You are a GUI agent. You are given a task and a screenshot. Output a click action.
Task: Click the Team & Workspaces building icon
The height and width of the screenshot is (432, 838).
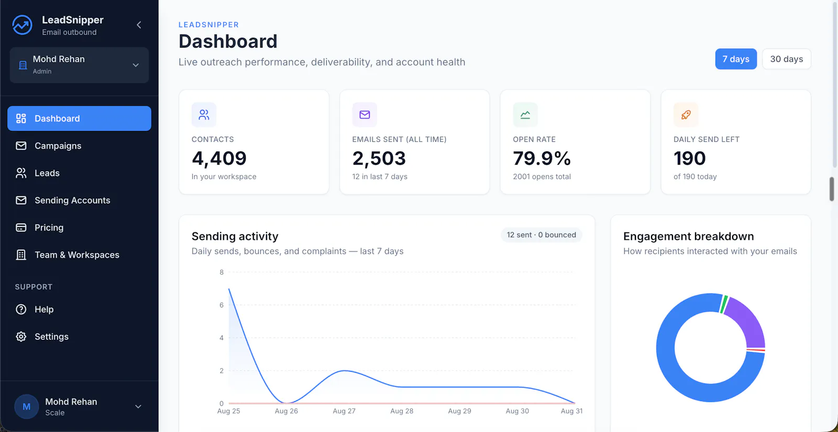21,254
